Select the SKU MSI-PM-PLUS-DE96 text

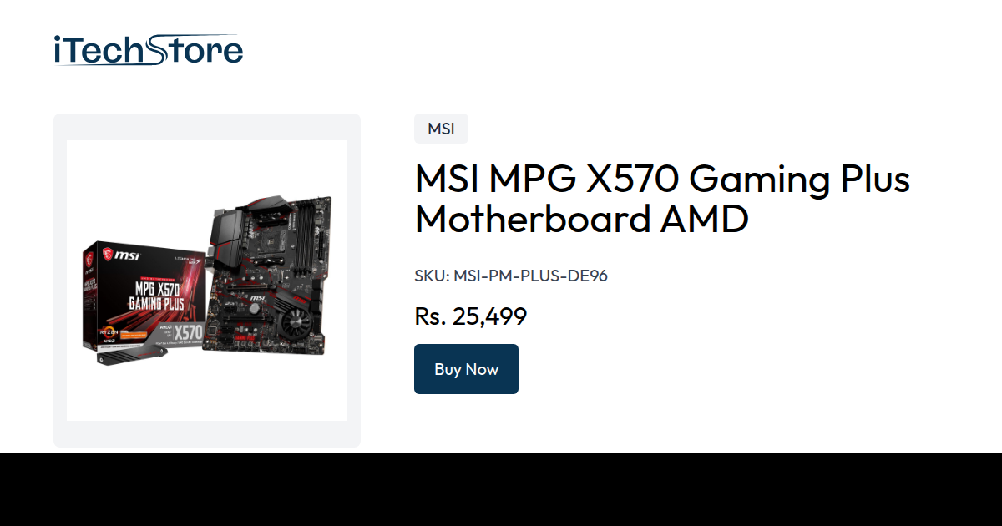pos(511,276)
